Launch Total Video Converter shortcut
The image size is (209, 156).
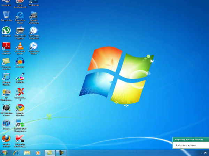point(34,33)
